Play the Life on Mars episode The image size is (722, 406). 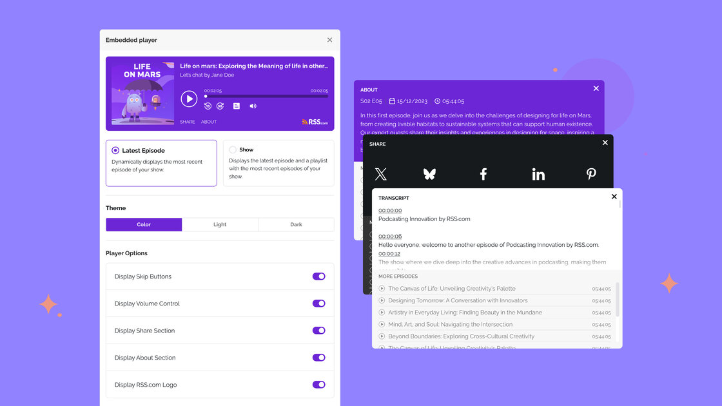tap(189, 99)
